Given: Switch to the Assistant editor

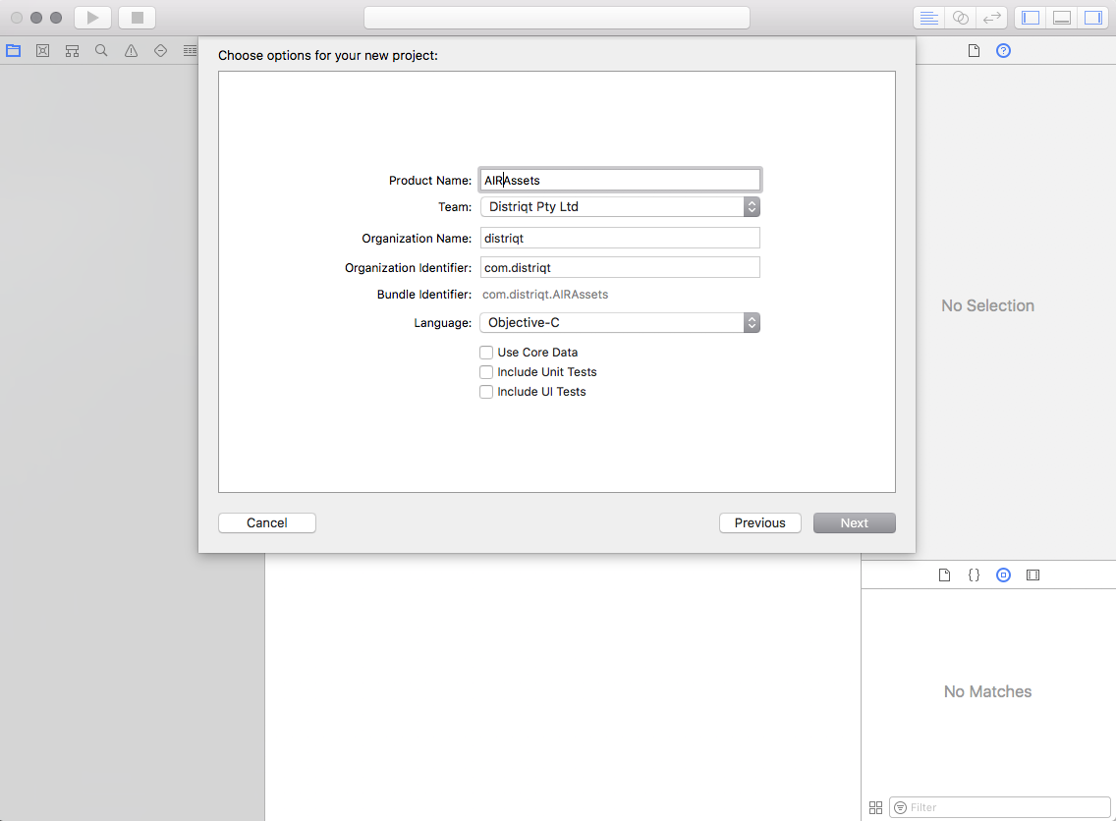Looking at the screenshot, I should coord(960,18).
